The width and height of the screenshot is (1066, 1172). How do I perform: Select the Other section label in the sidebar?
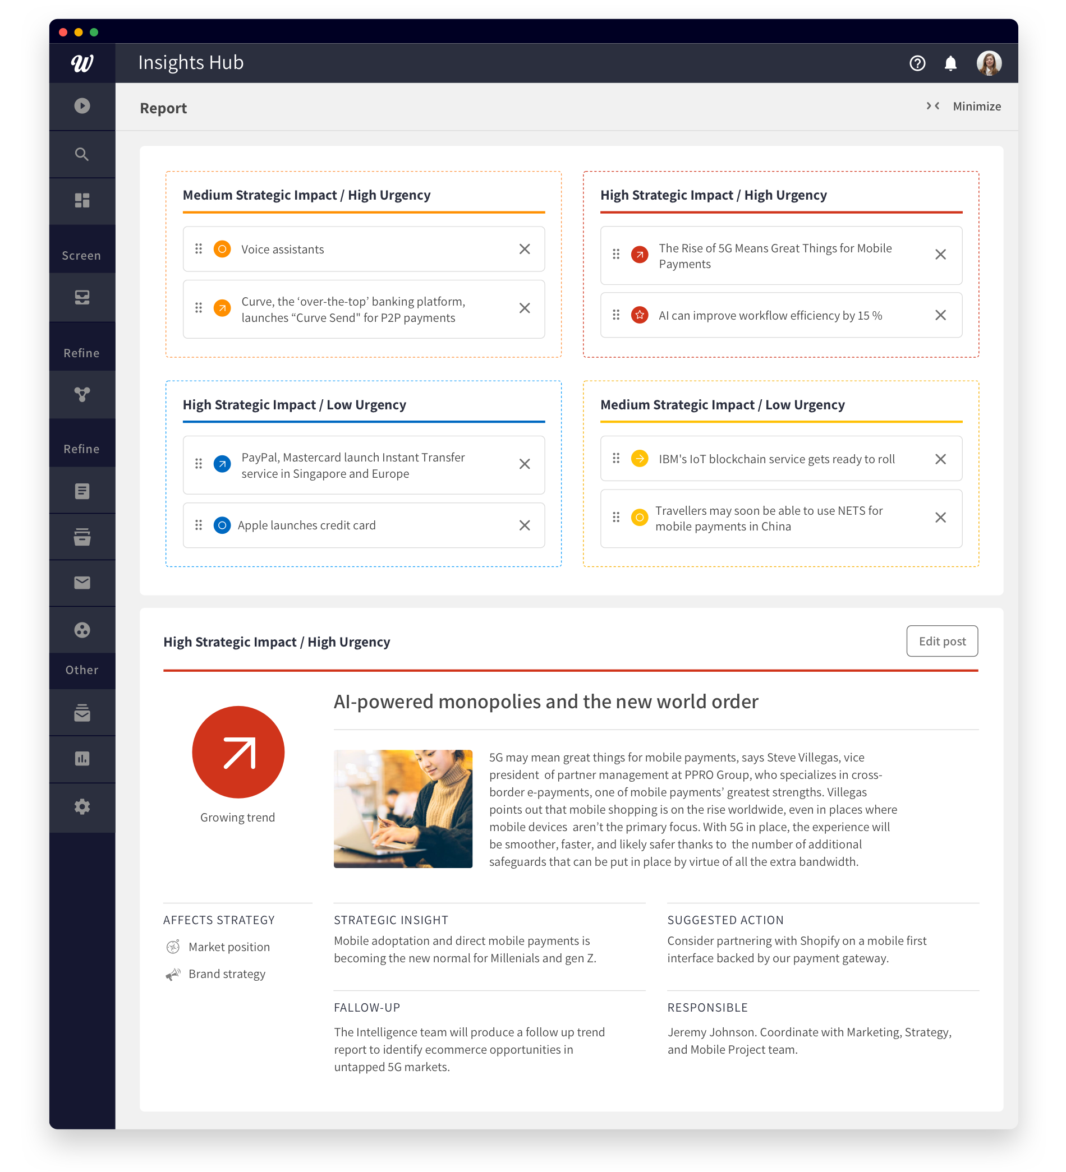pyautogui.click(x=82, y=670)
